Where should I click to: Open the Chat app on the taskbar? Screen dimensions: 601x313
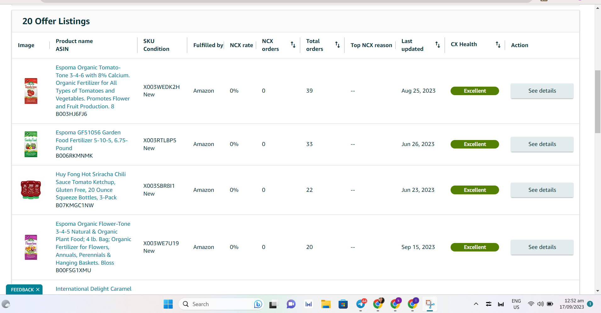[291, 304]
